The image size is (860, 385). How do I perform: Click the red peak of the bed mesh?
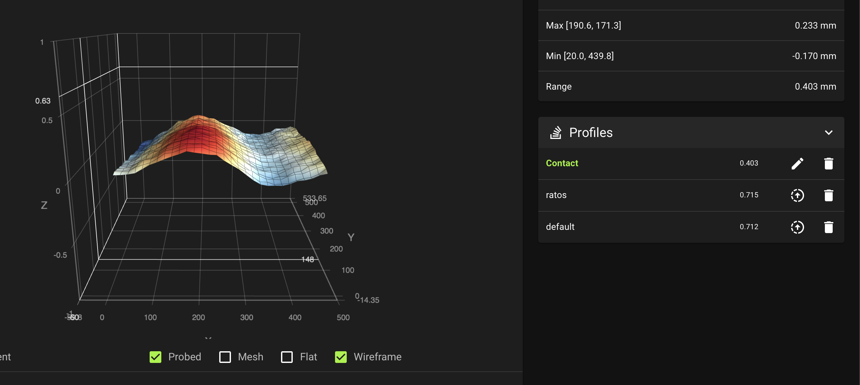pos(200,133)
